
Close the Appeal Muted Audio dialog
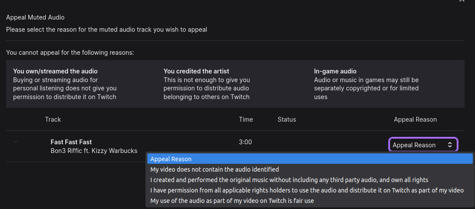coord(461,1)
